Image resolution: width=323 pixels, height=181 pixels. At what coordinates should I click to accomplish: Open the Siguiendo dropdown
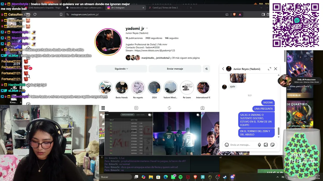[121, 69]
